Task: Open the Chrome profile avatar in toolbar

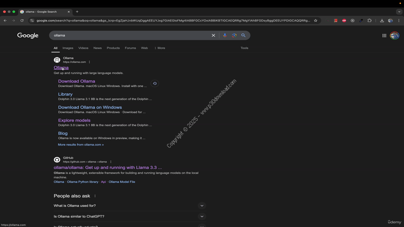Action: 390,20
